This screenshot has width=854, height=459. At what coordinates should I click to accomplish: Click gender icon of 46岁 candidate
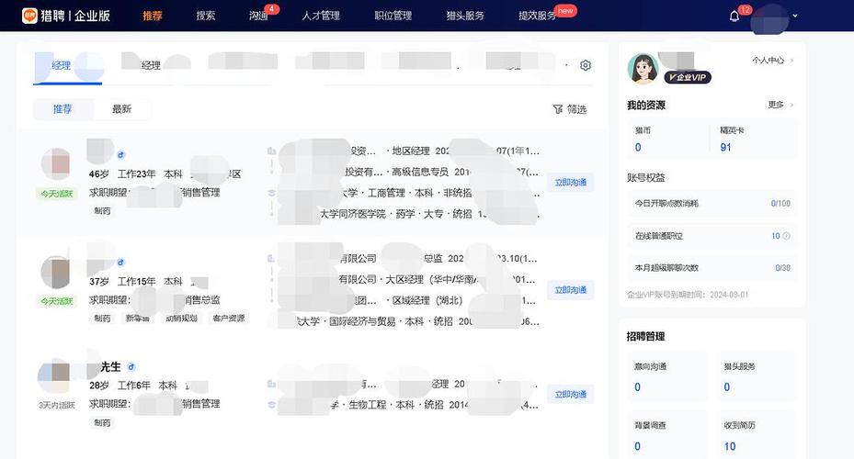pyautogui.click(x=120, y=155)
